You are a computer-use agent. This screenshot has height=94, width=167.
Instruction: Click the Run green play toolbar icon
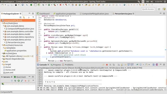click(49, 5)
